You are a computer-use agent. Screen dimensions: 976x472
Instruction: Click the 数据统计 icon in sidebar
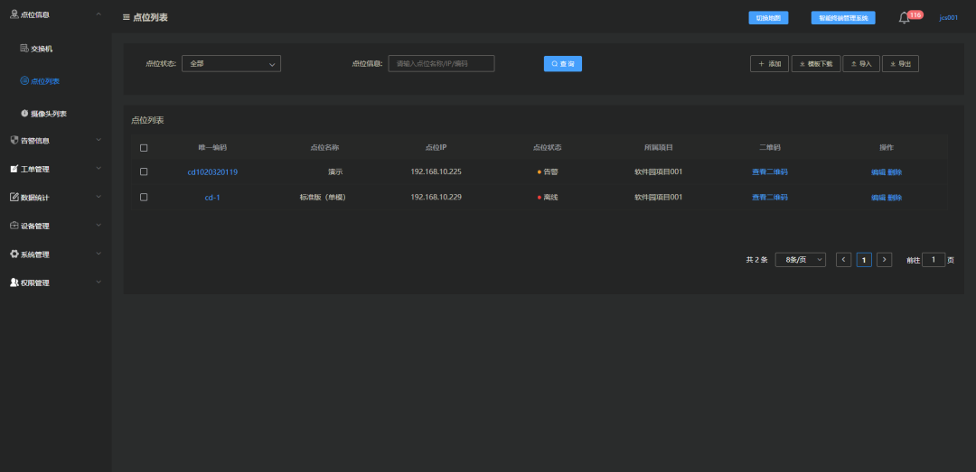pos(14,197)
